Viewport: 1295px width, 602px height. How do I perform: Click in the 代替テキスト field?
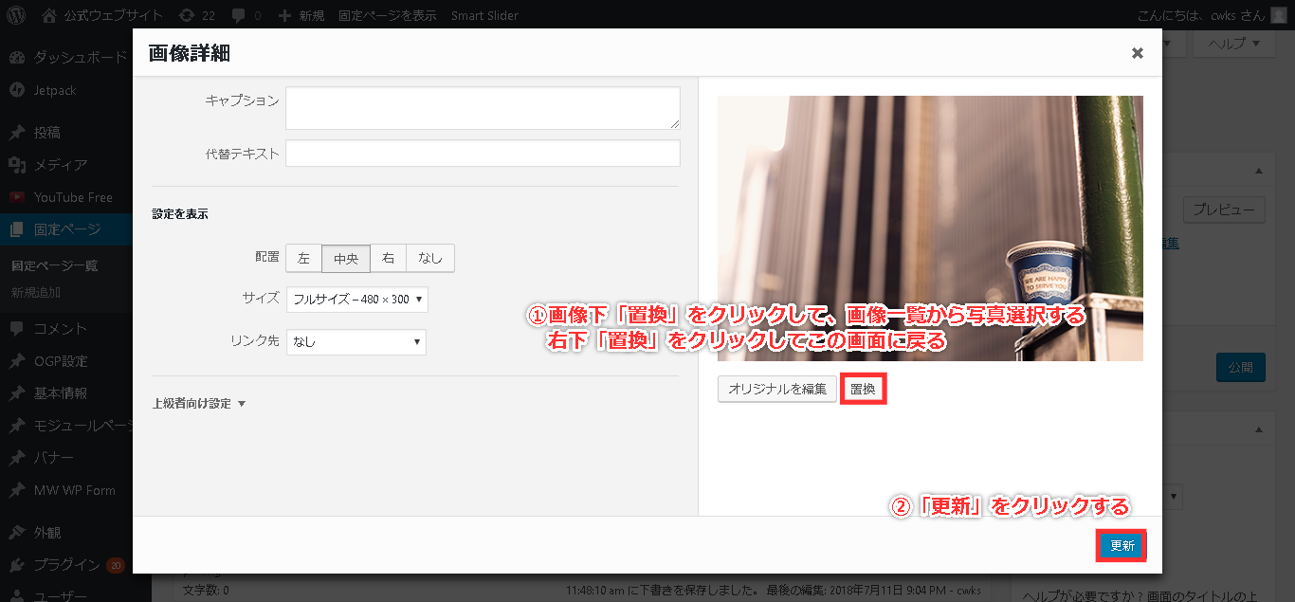click(483, 154)
